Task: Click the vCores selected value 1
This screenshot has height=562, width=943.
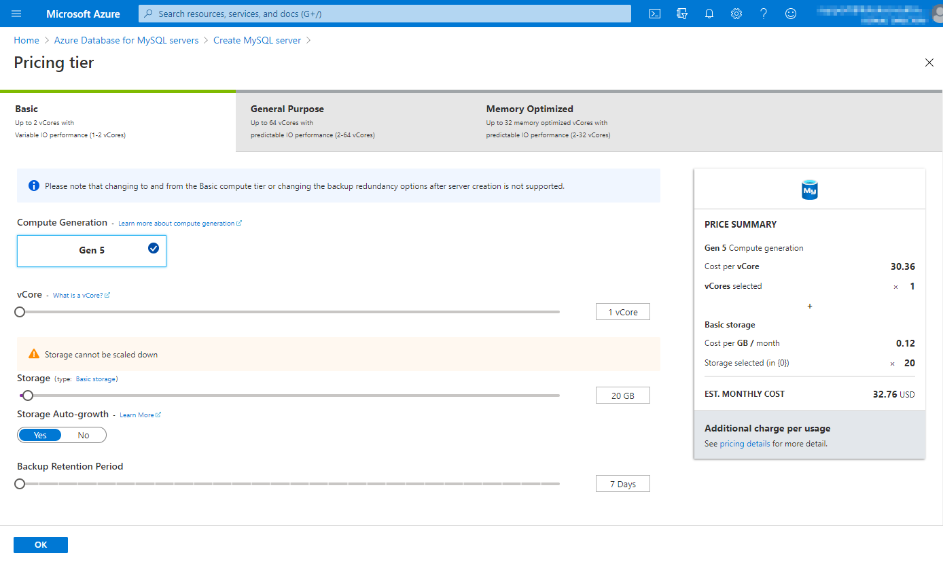Action: pos(912,286)
